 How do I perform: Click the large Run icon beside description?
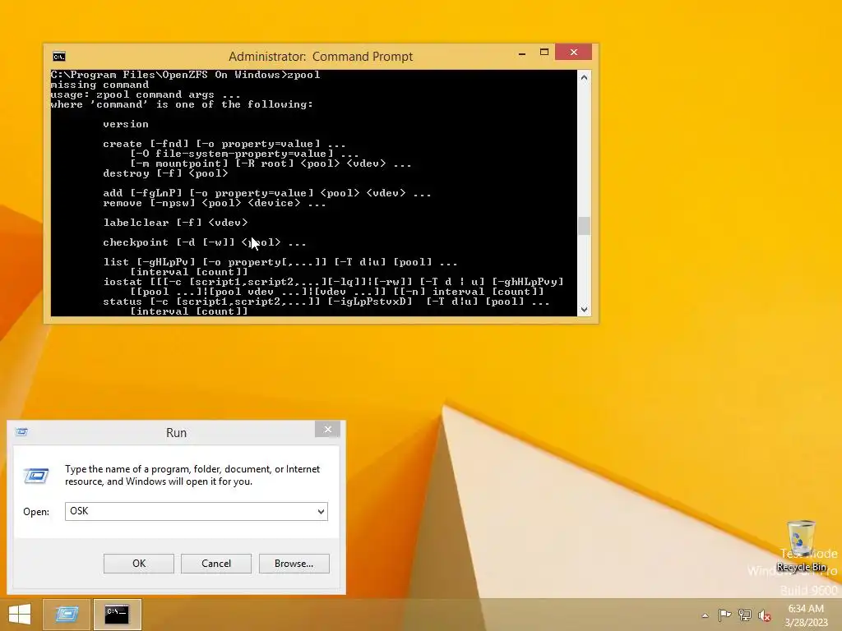pos(36,476)
